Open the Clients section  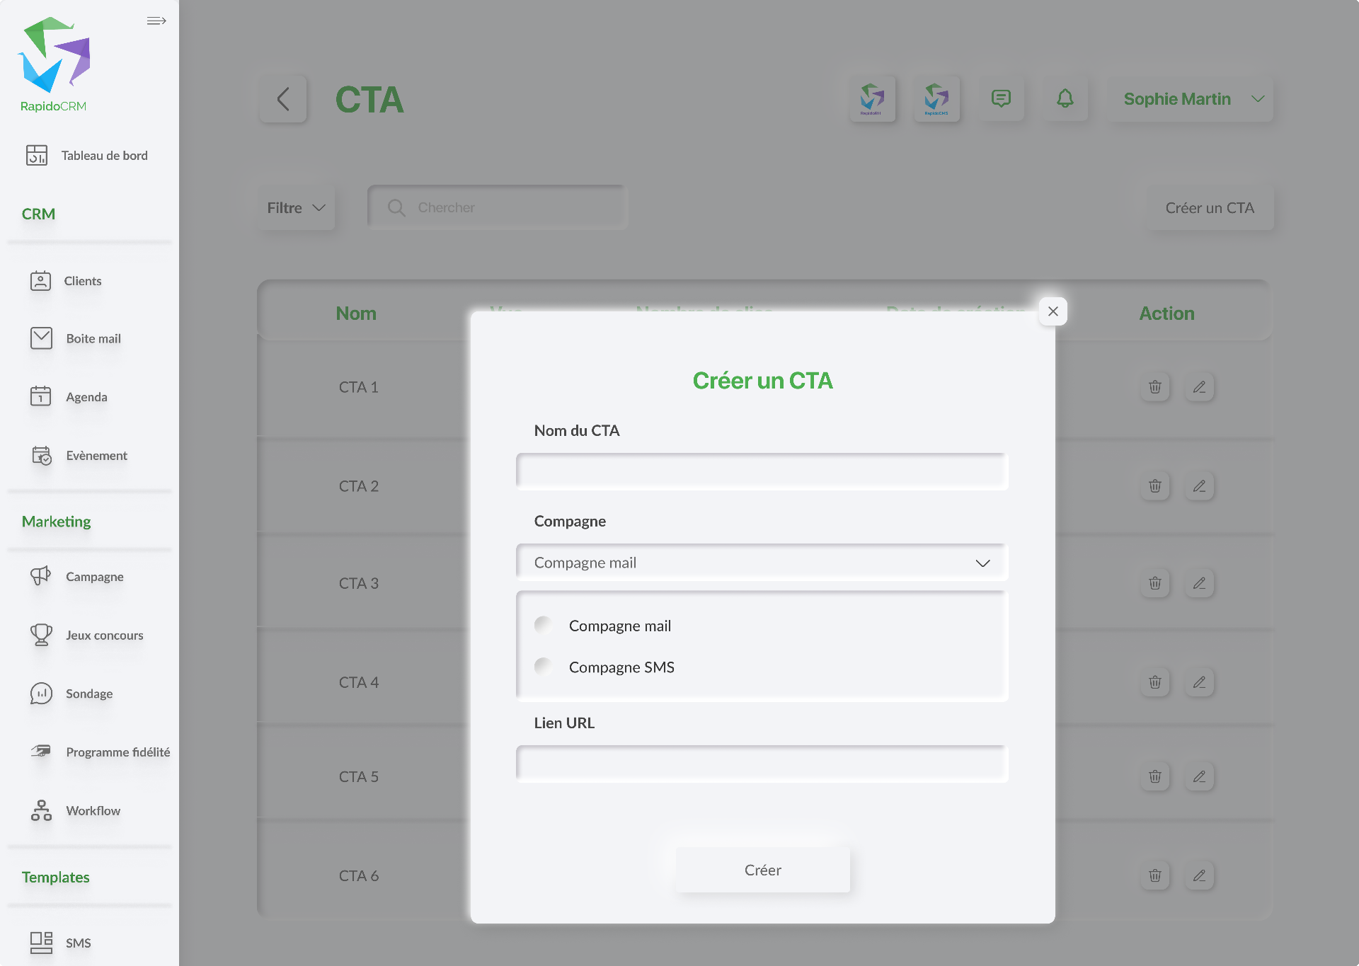point(66,281)
